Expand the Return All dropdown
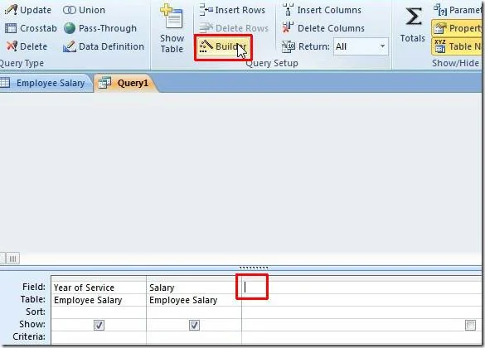The width and height of the screenshot is (485, 348). (383, 46)
